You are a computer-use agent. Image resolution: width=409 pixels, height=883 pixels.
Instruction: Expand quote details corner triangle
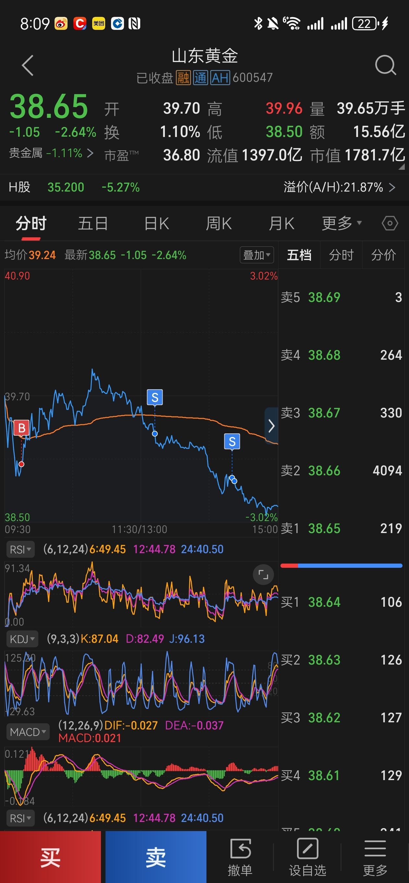pos(402,167)
